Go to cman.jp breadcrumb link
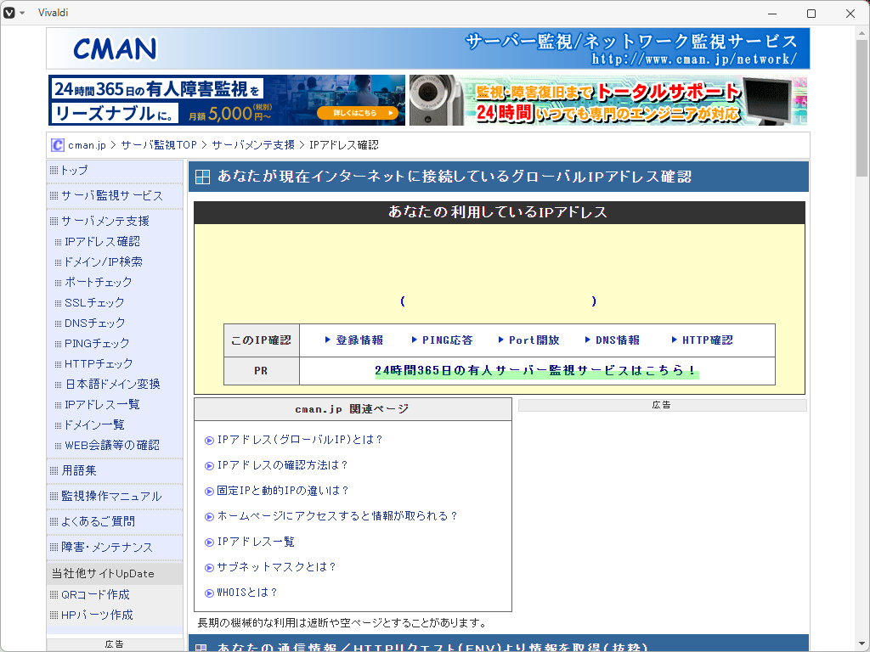Viewport: 870px width, 652px height. [87, 145]
